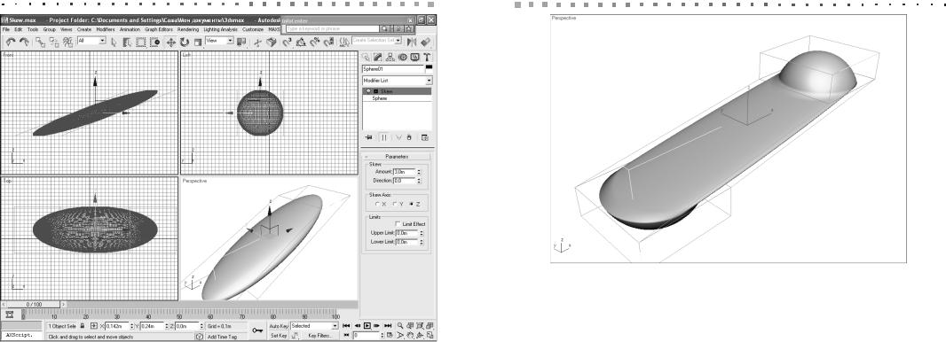Click the Go to End playback button
Screen dimensions: 946x342
tap(388, 326)
